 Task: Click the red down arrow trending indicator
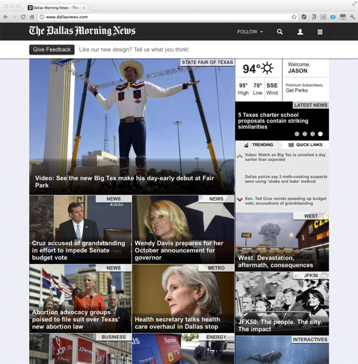point(240,199)
